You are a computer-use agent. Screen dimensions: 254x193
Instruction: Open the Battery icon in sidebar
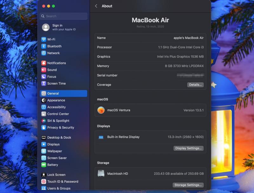click(43, 165)
